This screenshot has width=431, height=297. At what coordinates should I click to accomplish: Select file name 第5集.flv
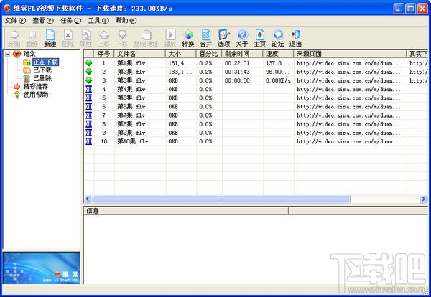tap(131, 98)
